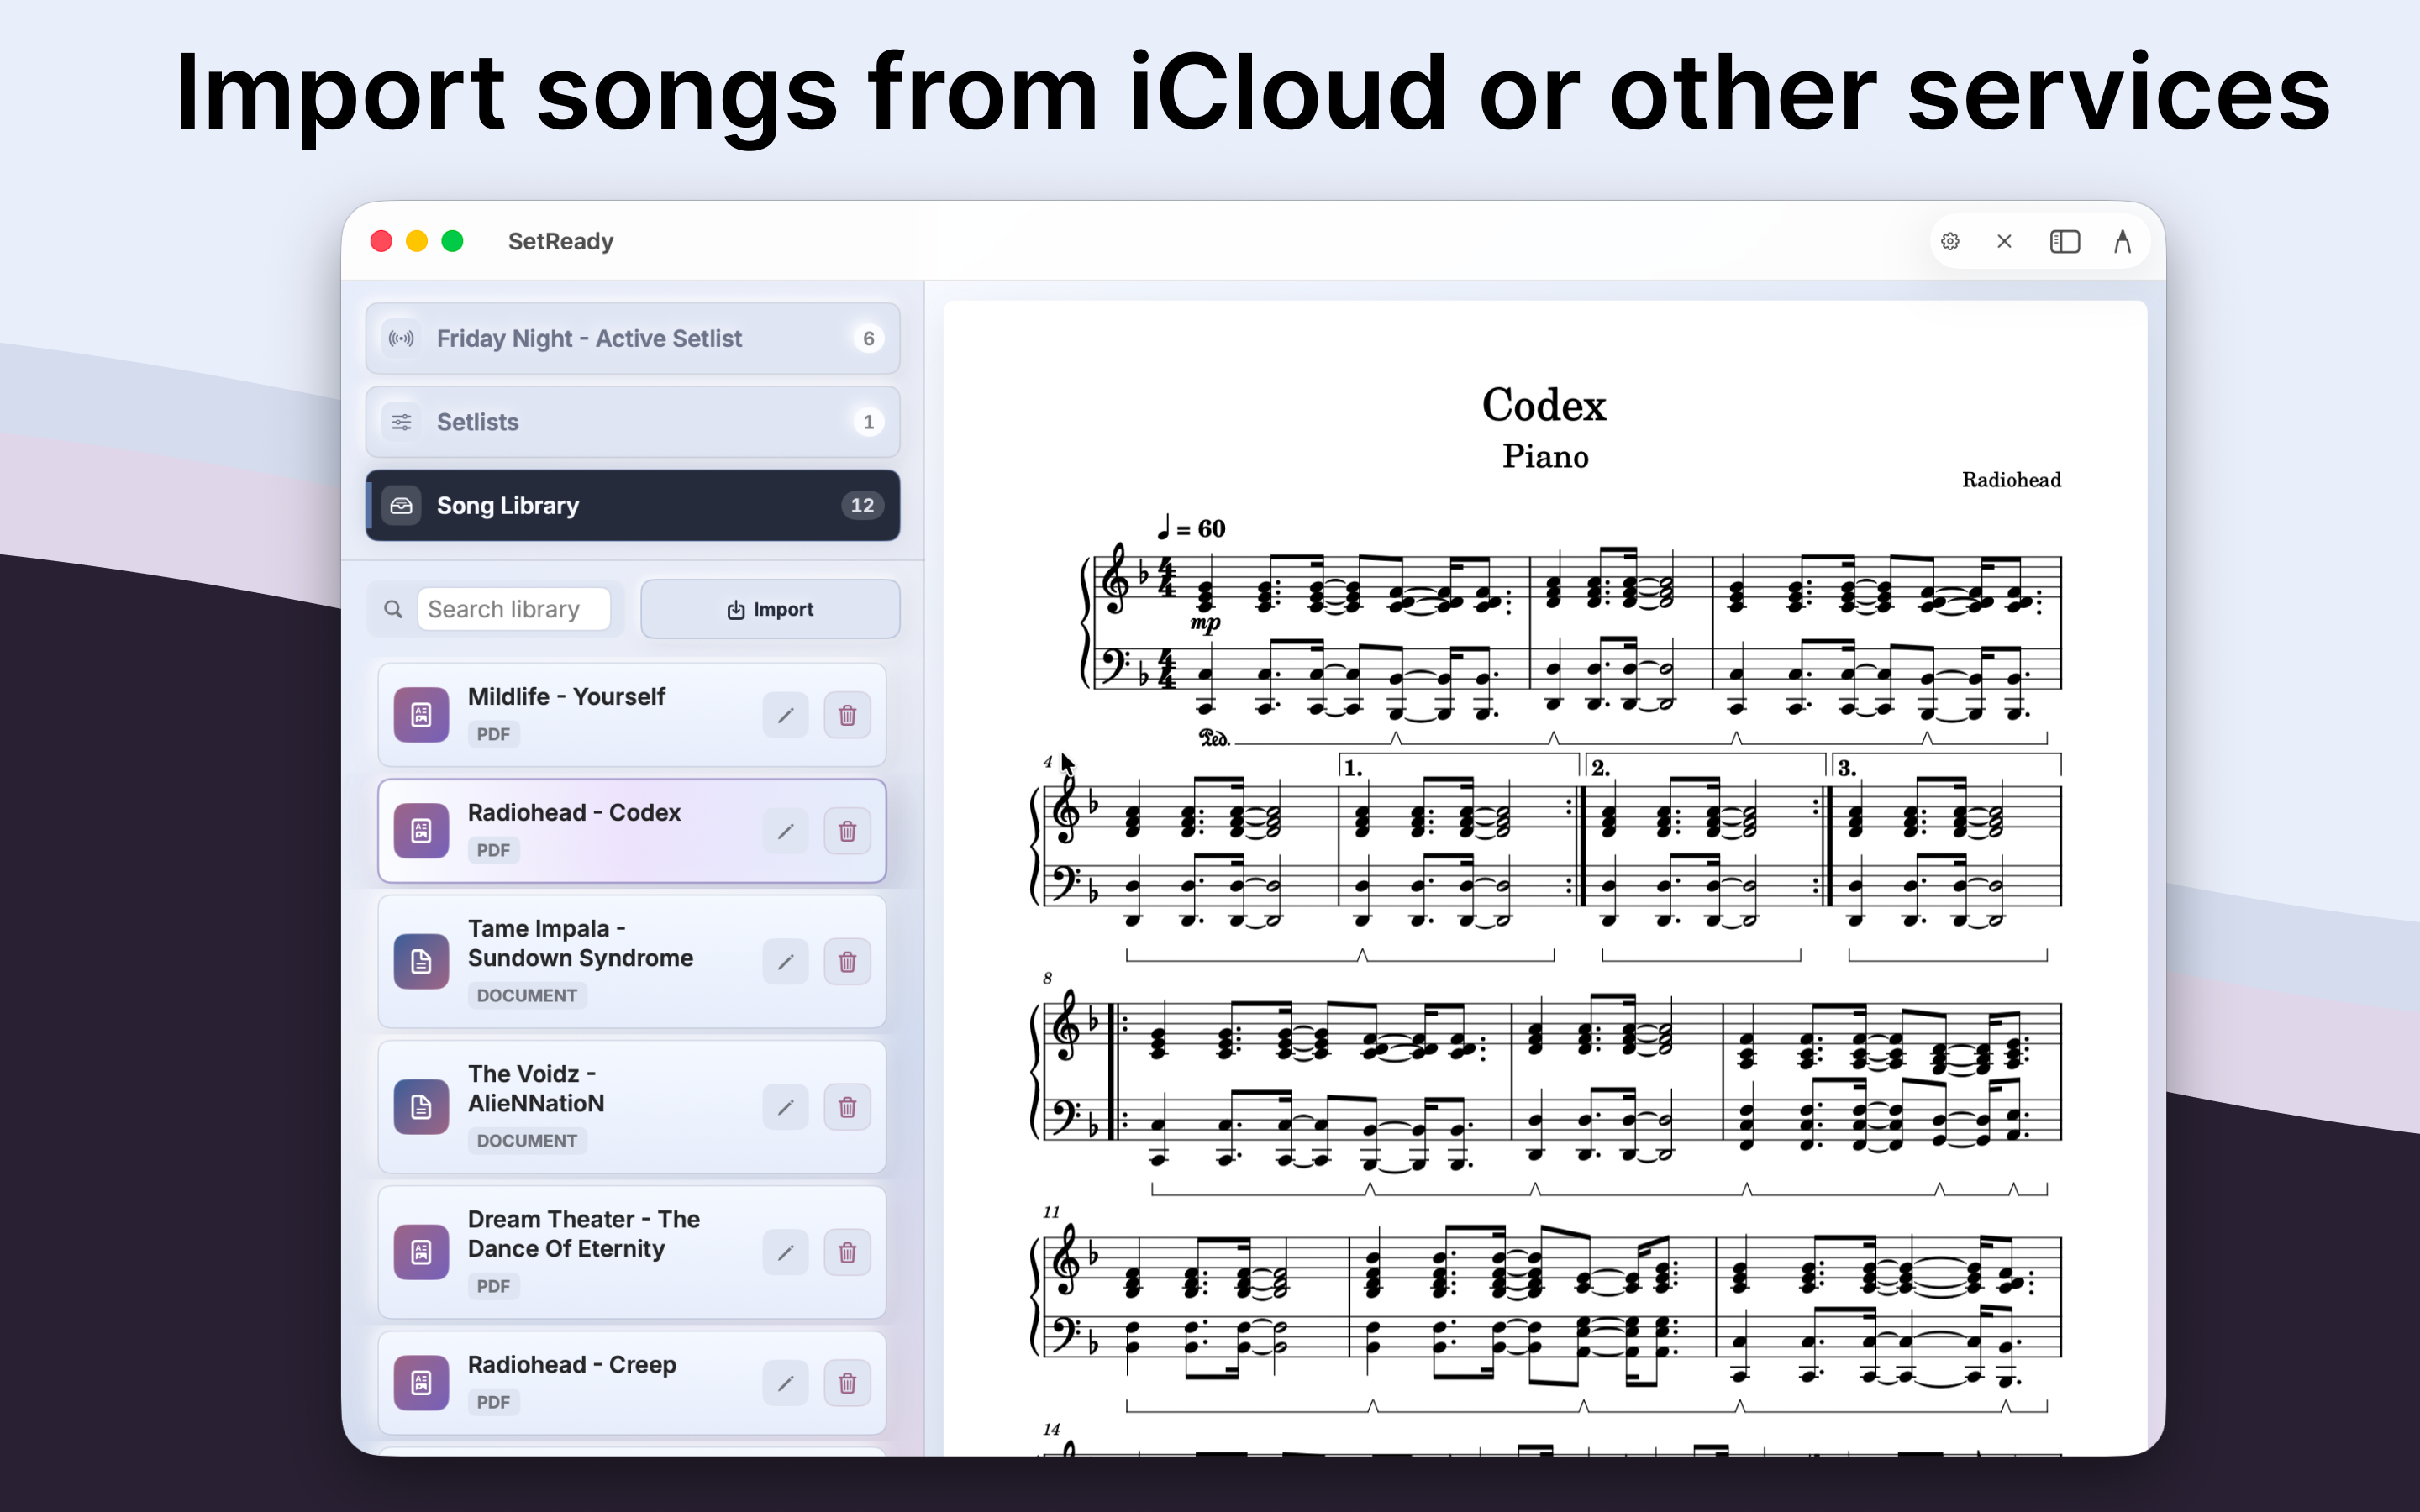Viewport: 2420px width, 1512px height.
Task: Select the Song Library section
Action: pos(632,505)
